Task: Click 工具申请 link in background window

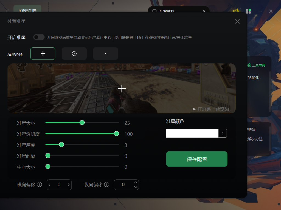Action: pos(256,65)
